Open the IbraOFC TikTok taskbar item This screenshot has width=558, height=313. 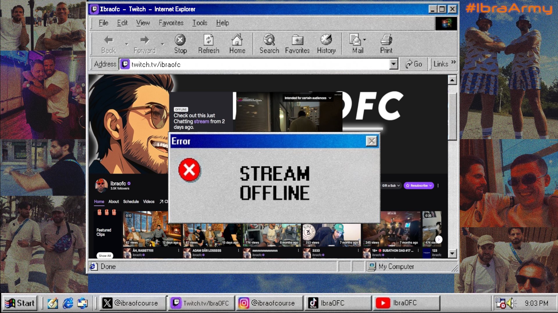(x=338, y=303)
